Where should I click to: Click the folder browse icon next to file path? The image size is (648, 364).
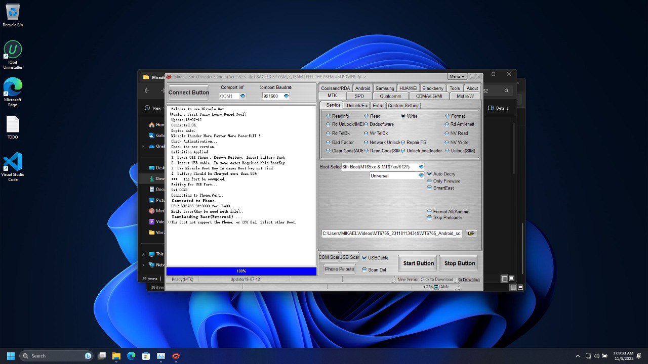click(471, 233)
